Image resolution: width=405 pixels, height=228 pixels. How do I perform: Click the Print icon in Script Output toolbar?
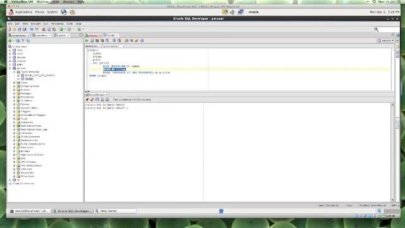tap(103, 99)
